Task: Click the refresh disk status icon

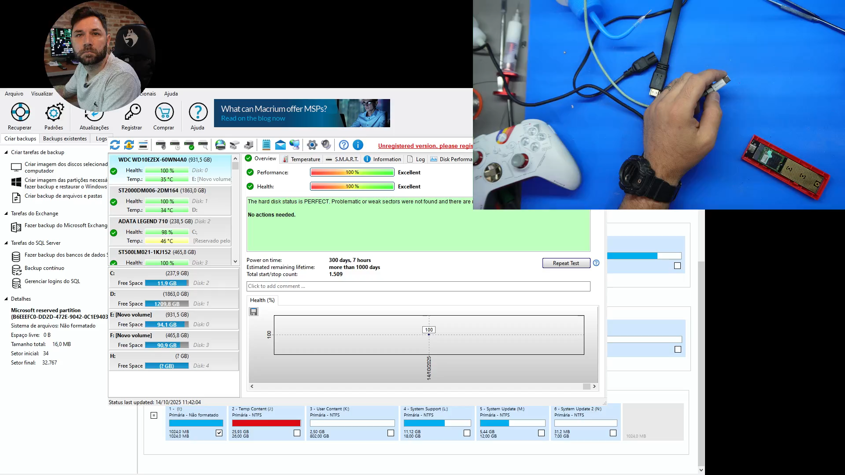Action: [x=115, y=145]
